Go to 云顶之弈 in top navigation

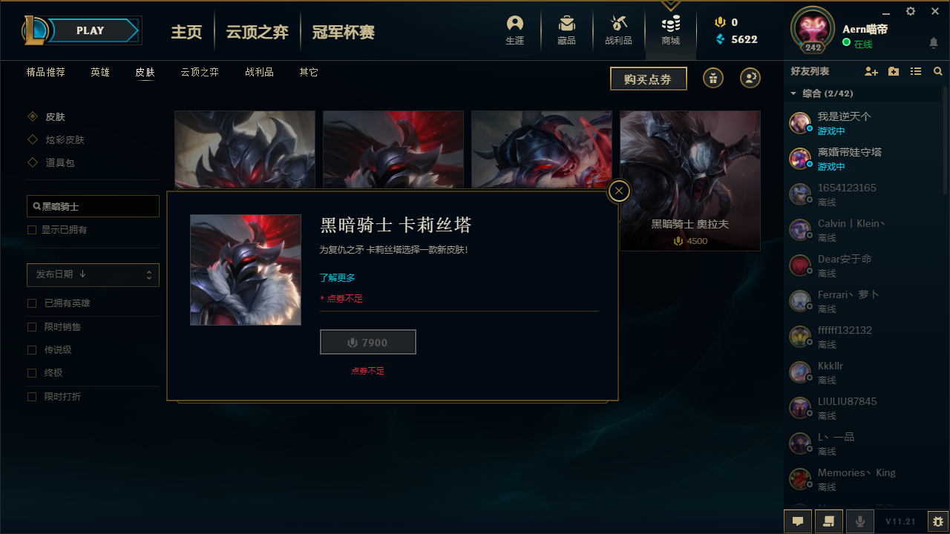[x=257, y=32]
